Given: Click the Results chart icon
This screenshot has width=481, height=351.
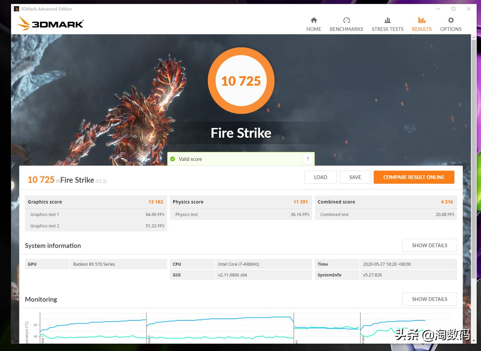Looking at the screenshot, I should [x=421, y=20].
